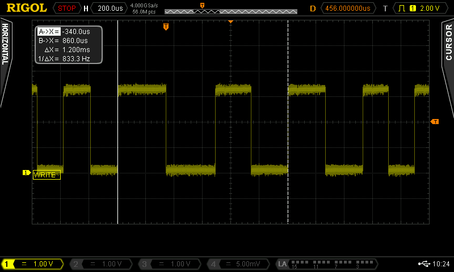
Task: Enable channel 2 in the bottom bar
Action: (101, 264)
